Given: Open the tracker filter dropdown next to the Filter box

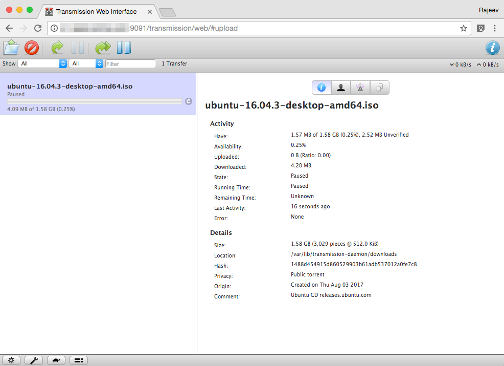Looking at the screenshot, I should [x=86, y=63].
